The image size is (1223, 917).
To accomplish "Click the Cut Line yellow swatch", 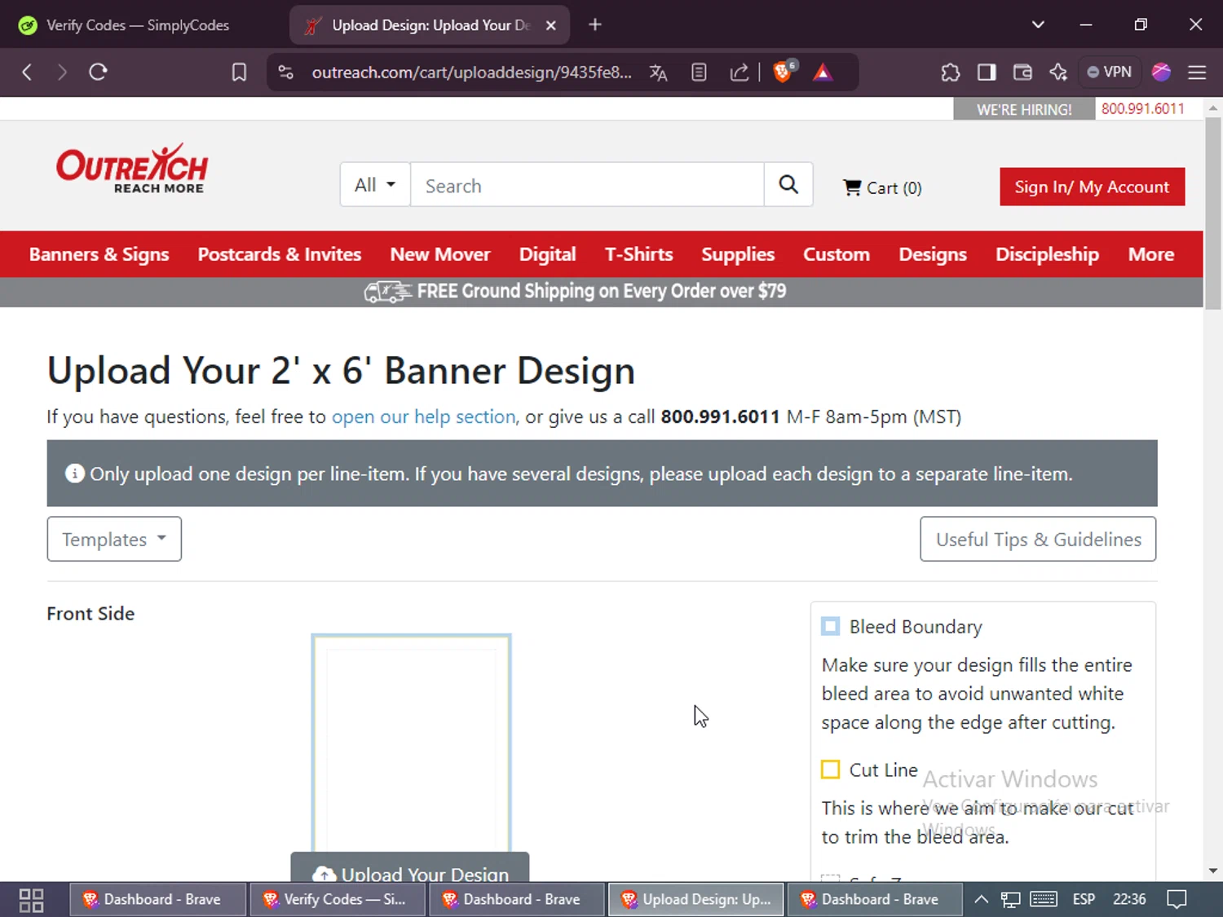I will pos(830,769).
